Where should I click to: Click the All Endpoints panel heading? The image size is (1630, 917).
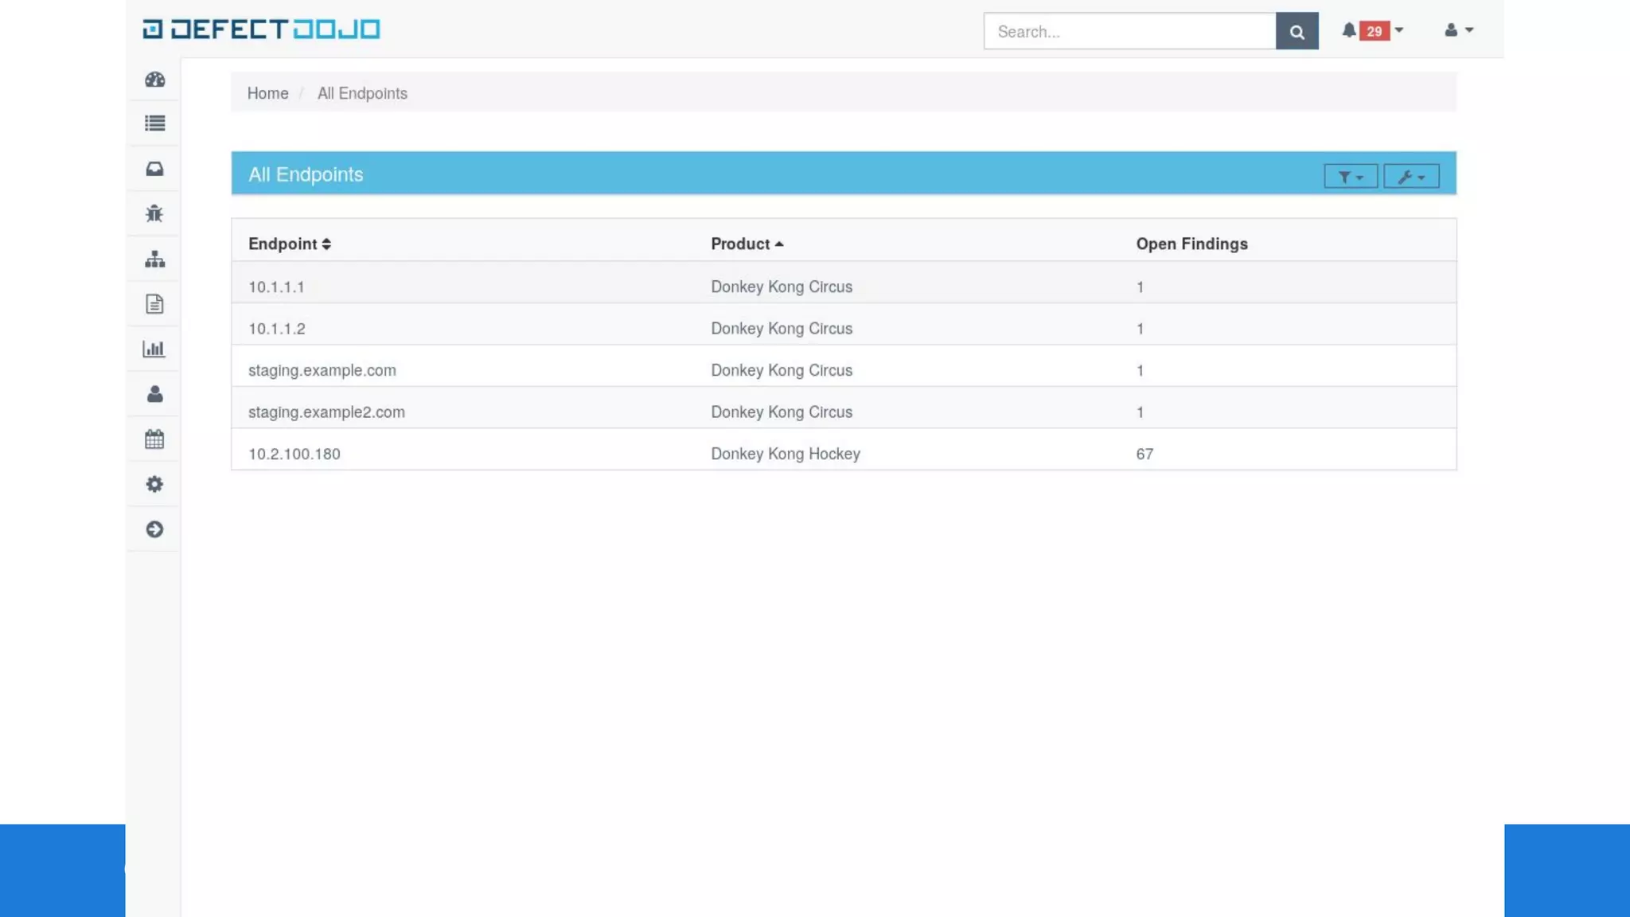[x=306, y=174]
